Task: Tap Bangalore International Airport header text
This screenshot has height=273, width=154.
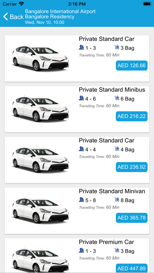Action: click(60, 11)
